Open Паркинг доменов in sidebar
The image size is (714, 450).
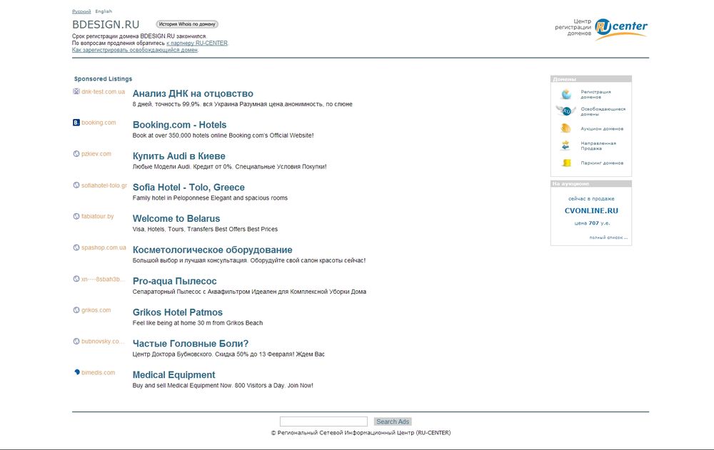(x=602, y=163)
